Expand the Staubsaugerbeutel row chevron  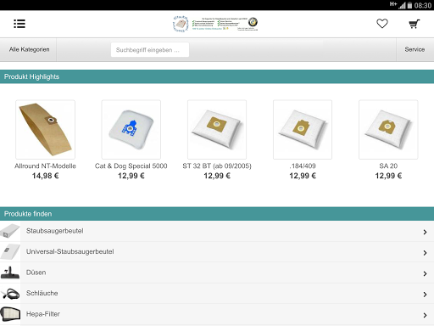pyautogui.click(x=425, y=232)
